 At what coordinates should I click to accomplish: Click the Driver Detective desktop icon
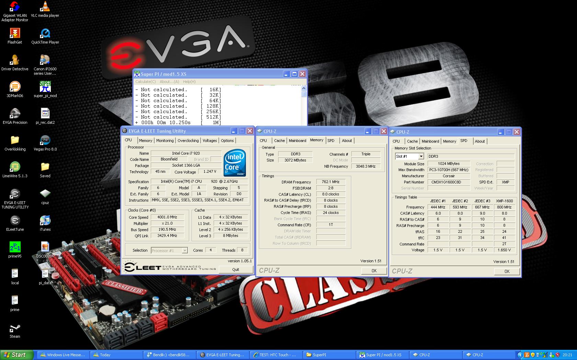point(15,63)
